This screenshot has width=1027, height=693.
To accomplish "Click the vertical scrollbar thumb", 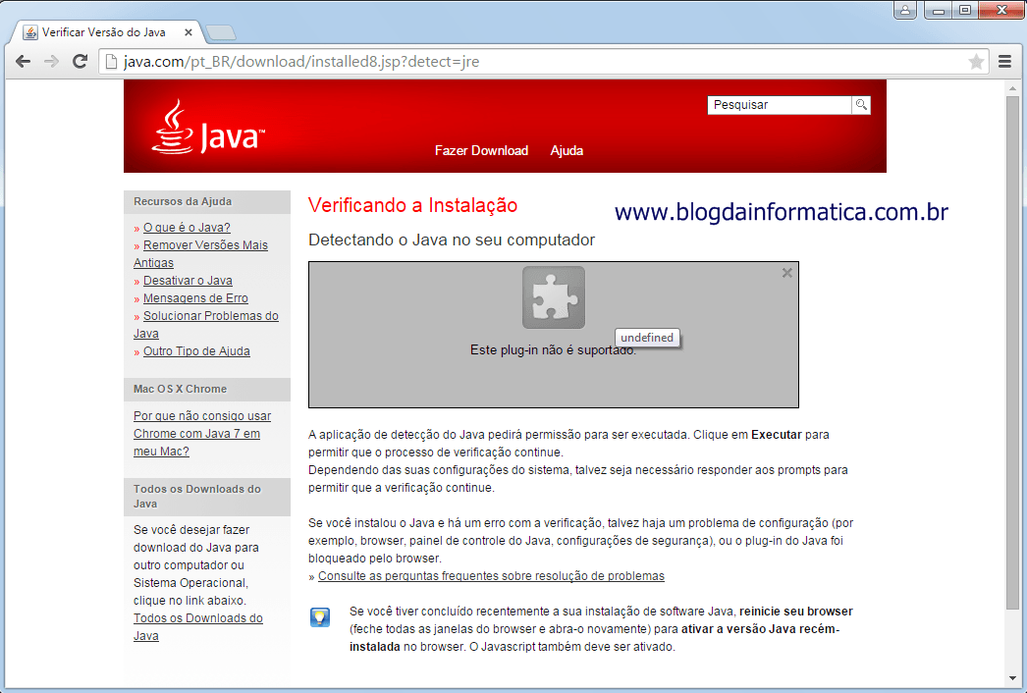I will pos(1012,352).
